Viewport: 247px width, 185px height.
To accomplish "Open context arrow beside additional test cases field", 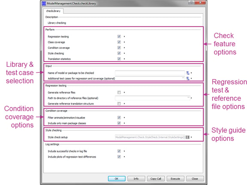I will point(191,78).
